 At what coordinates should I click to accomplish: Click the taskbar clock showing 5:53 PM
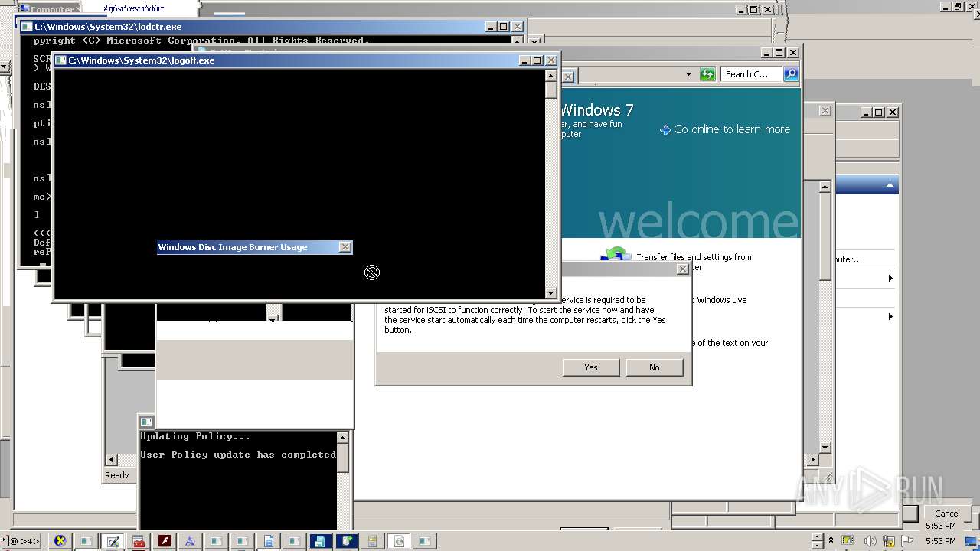pos(940,541)
